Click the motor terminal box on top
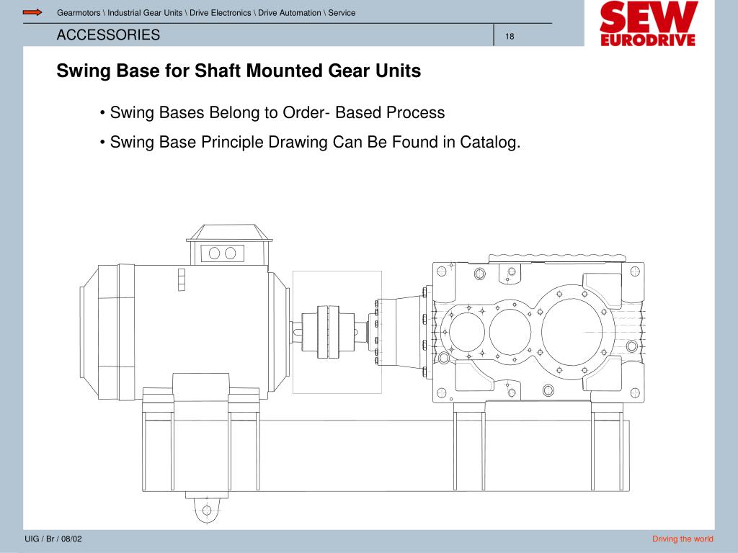This screenshot has height=553, width=738. (229, 245)
